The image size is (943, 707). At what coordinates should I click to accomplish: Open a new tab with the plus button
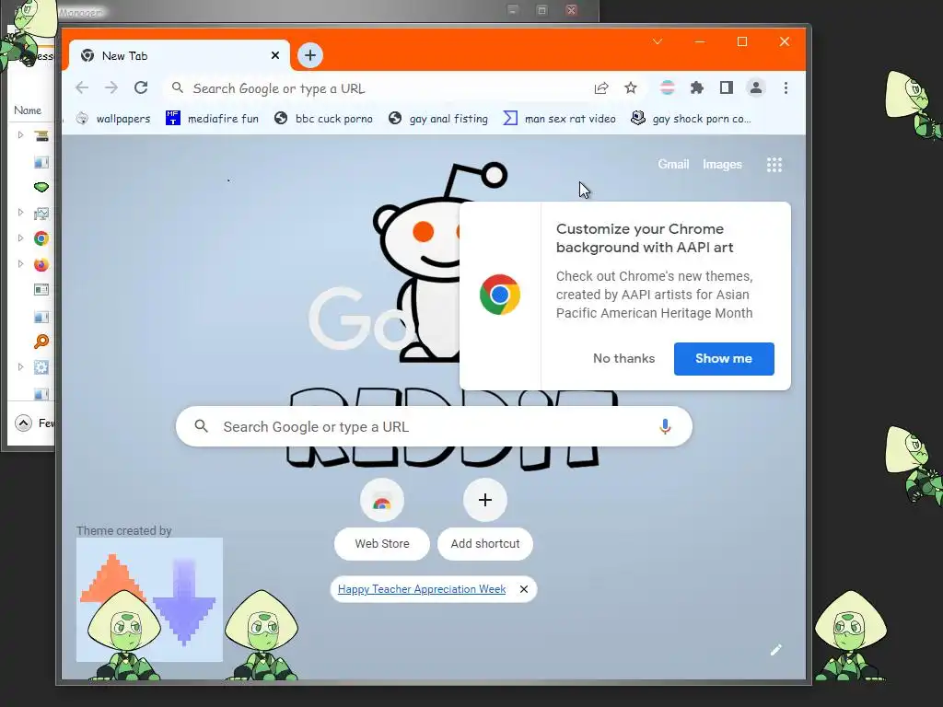(x=309, y=55)
